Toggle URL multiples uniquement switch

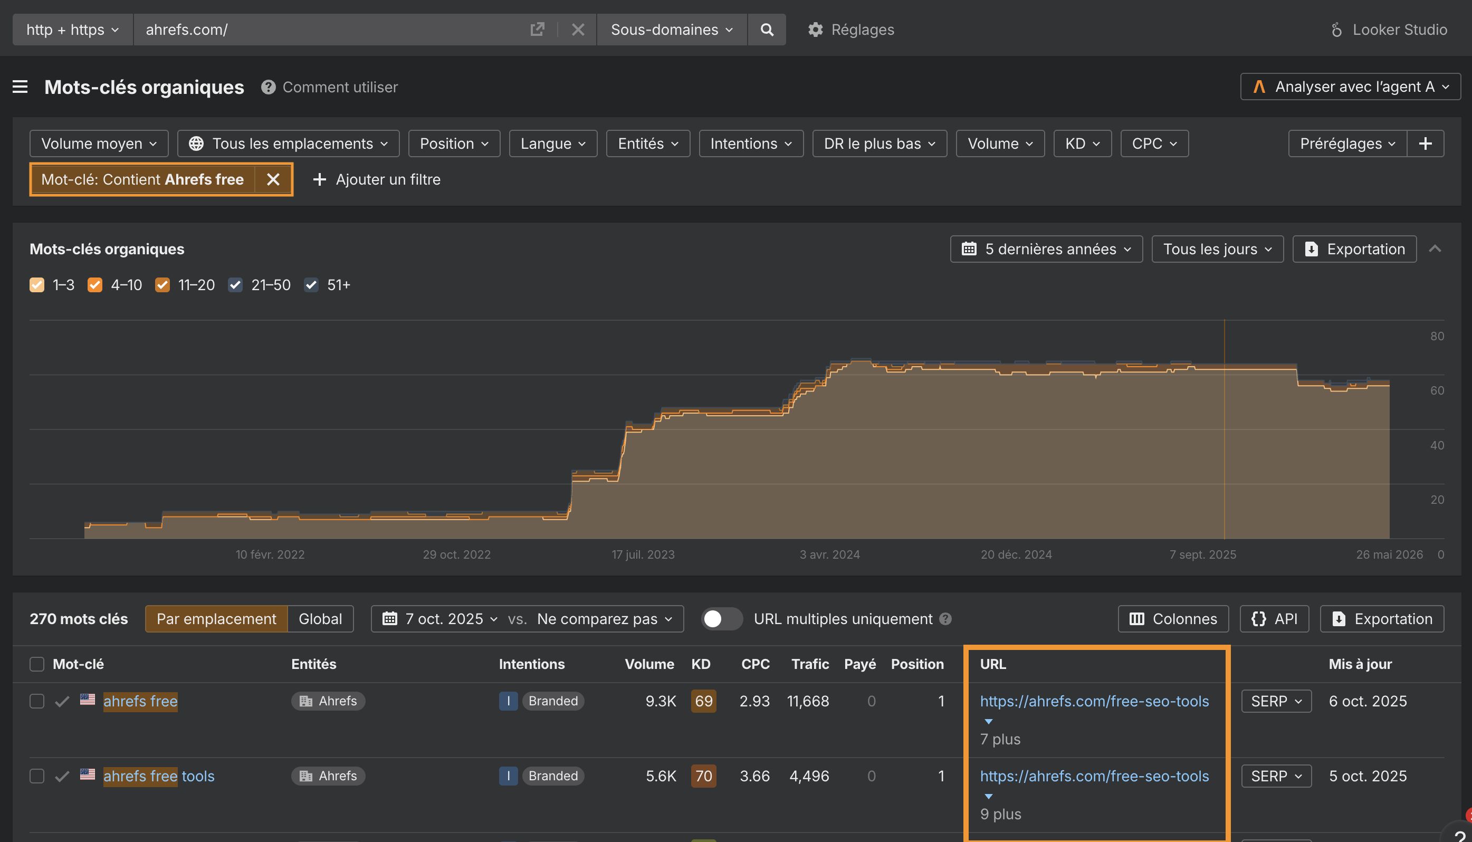[x=722, y=619]
